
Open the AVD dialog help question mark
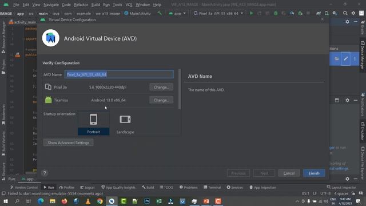coord(45,173)
